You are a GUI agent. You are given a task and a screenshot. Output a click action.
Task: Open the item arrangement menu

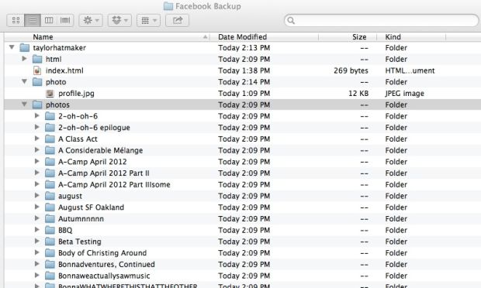click(148, 20)
